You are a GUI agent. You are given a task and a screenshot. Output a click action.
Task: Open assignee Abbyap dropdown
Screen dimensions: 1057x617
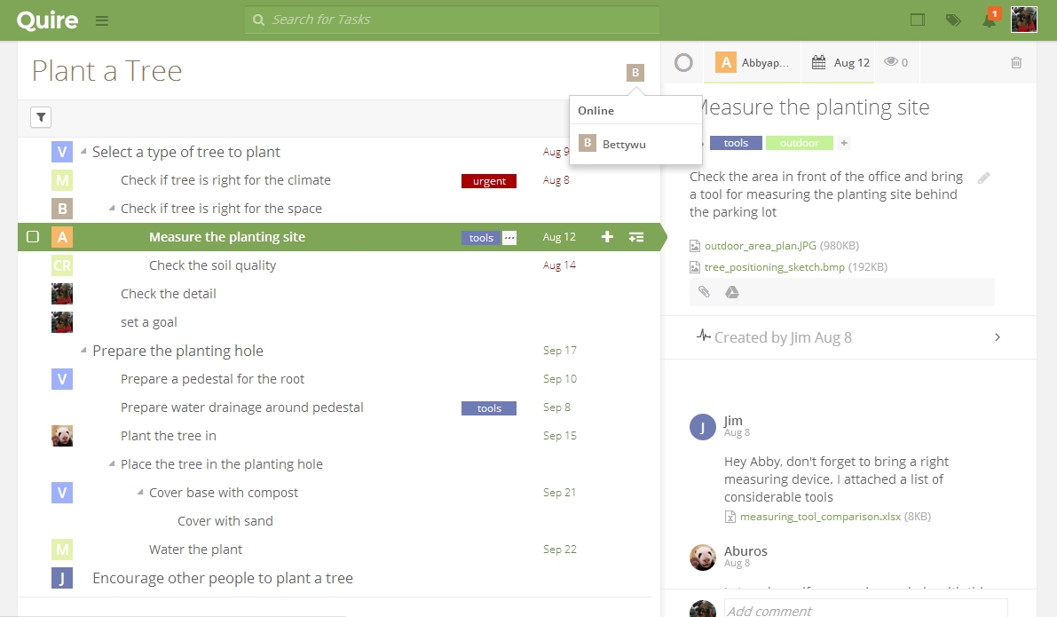coord(753,63)
